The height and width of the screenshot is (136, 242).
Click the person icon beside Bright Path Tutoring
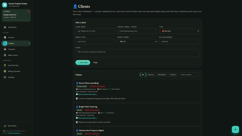pyautogui.click(x=77, y=107)
